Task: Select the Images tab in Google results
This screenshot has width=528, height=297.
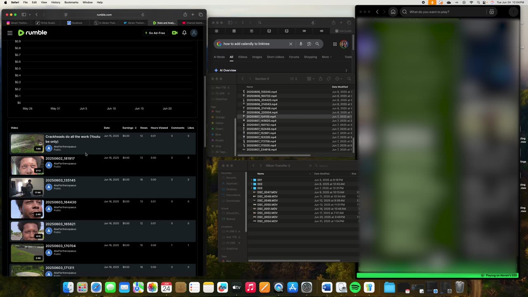Action: point(257,57)
